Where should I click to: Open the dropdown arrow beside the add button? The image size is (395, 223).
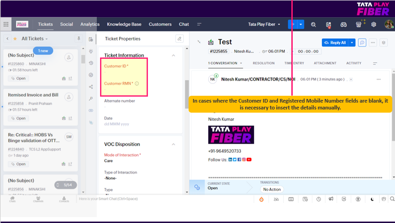point(301,25)
